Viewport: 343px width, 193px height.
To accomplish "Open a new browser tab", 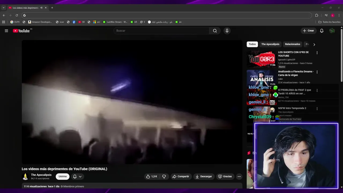I will pos(52,8).
